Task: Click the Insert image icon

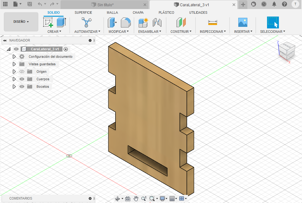Action: 243,22
